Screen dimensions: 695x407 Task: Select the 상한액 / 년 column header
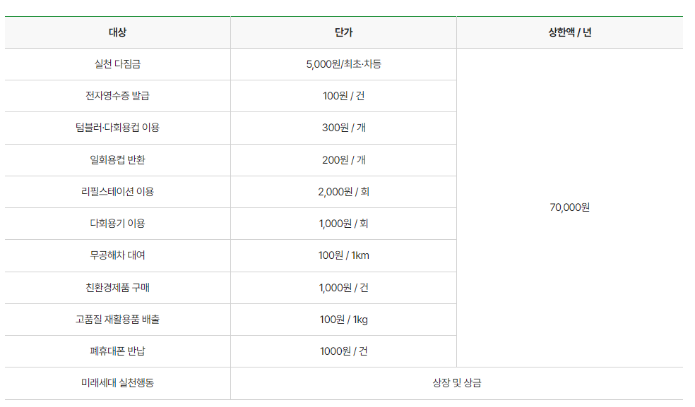tap(570, 32)
